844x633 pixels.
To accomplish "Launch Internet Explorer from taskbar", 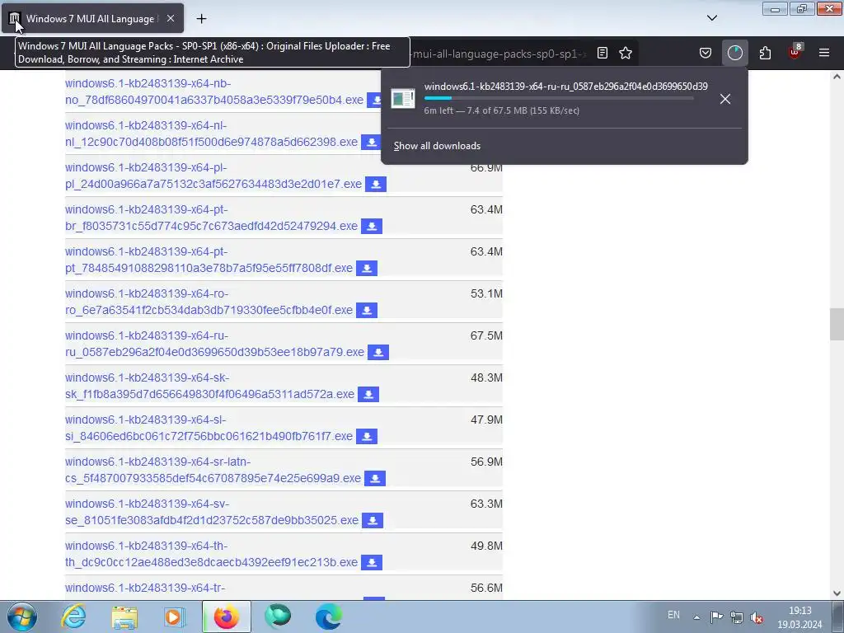I will point(73,617).
